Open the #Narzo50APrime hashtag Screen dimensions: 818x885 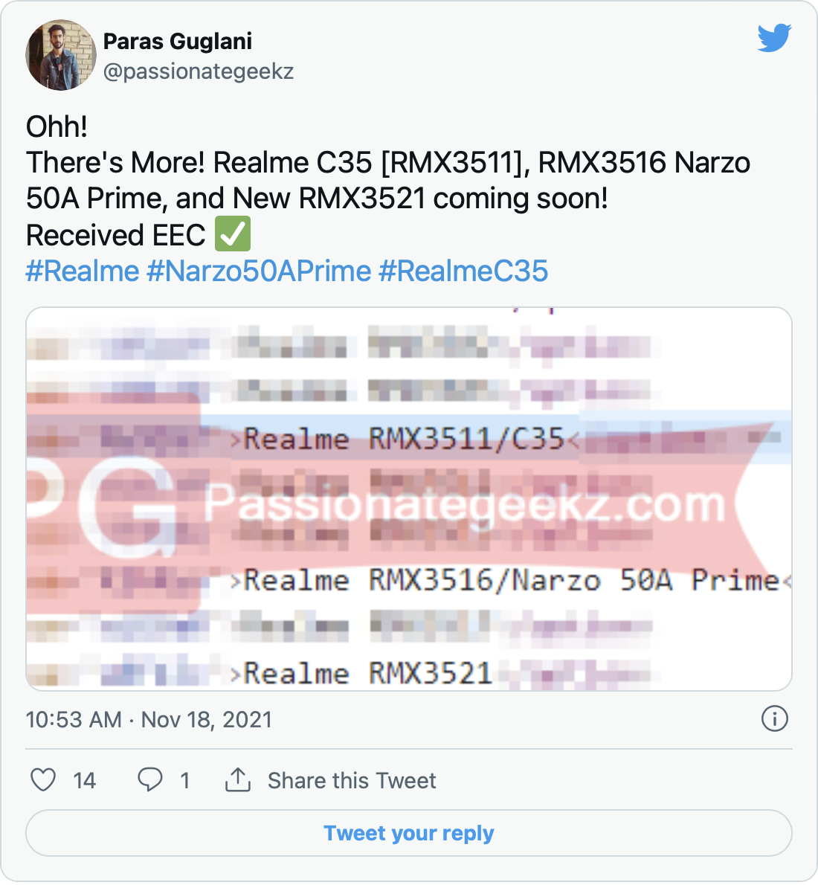point(259,271)
